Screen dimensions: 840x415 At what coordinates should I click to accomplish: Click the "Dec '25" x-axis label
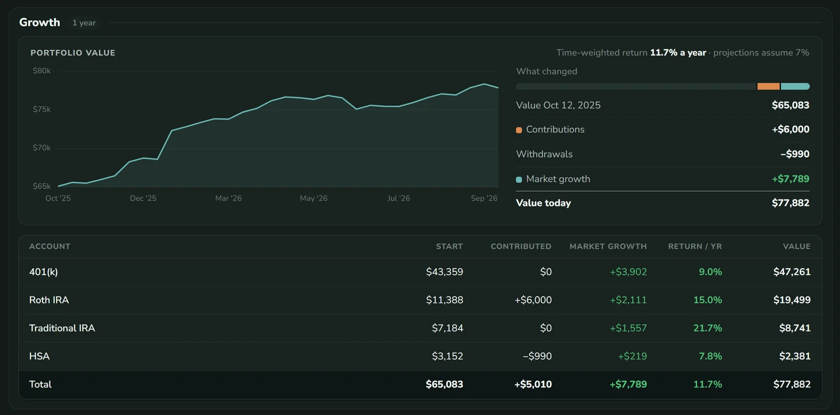(143, 198)
